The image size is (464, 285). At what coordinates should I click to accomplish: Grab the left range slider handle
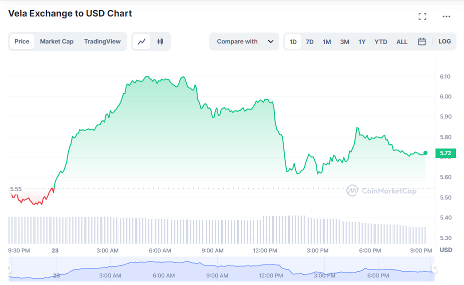click(9, 268)
